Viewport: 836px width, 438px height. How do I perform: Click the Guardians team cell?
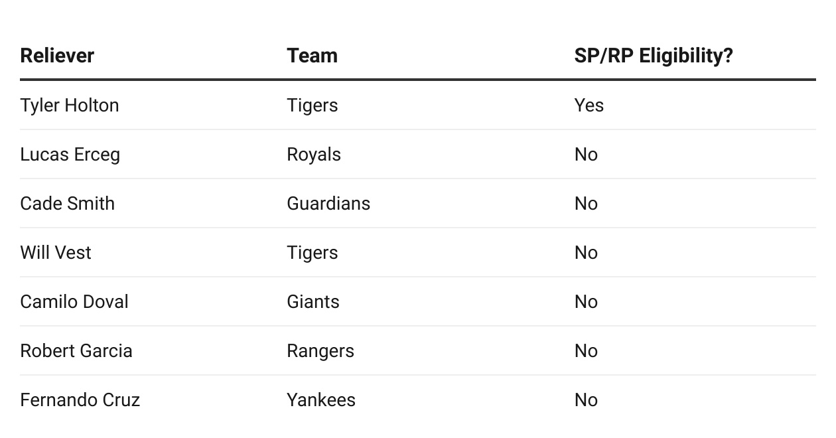(328, 204)
